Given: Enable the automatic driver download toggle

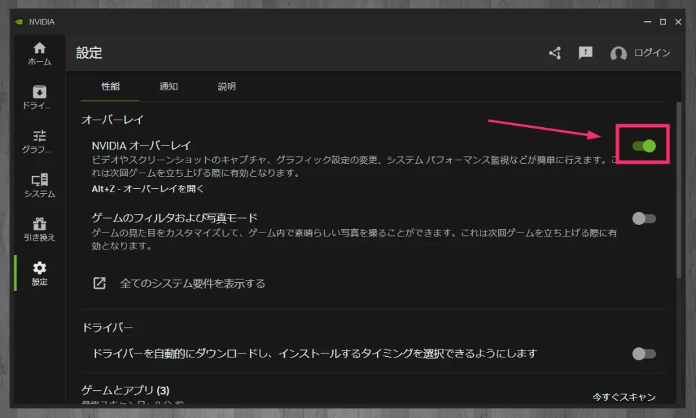Looking at the screenshot, I should pyautogui.click(x=644, y=353).
